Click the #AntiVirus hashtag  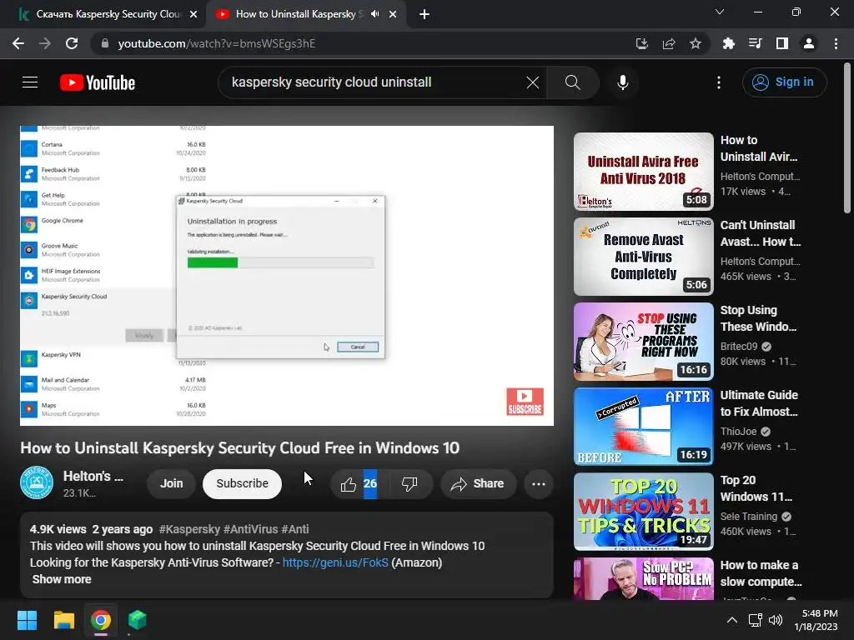[250, 529]
